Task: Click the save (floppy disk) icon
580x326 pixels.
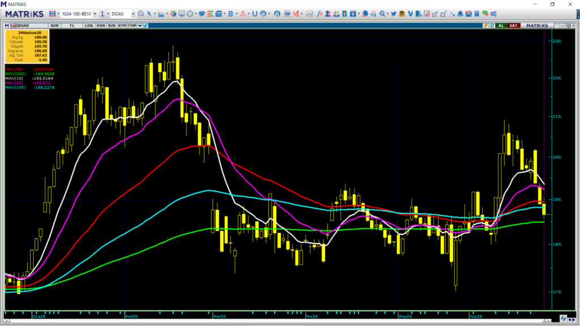Action: tap(53, 14)
